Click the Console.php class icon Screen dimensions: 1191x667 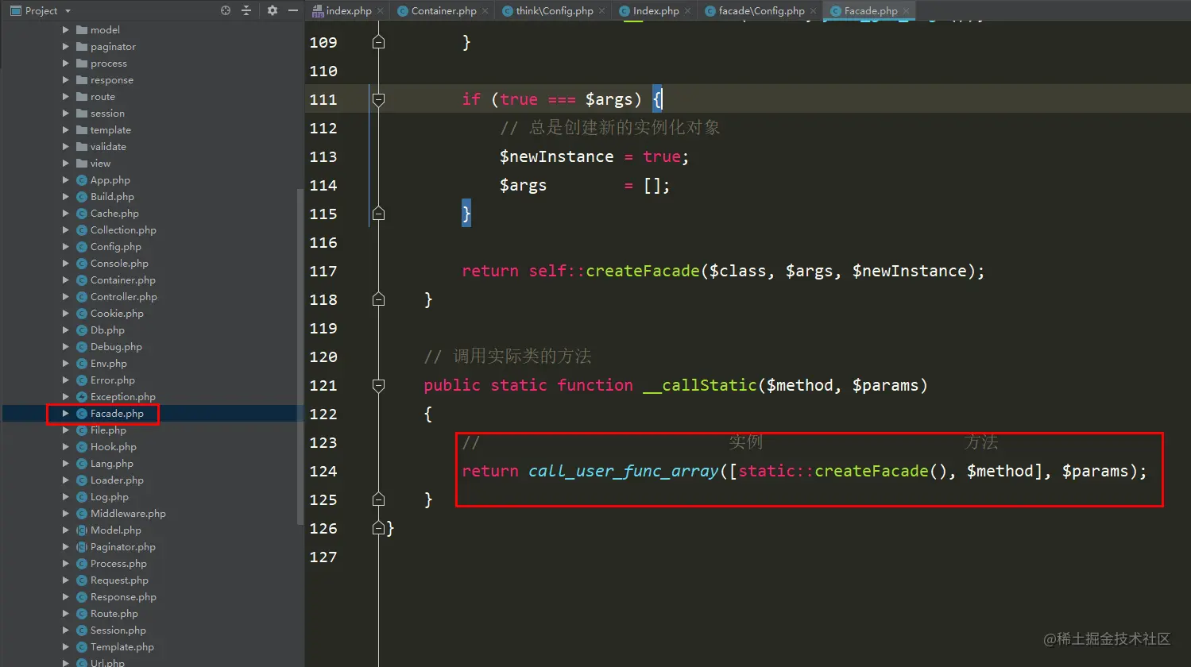(81, 264)
